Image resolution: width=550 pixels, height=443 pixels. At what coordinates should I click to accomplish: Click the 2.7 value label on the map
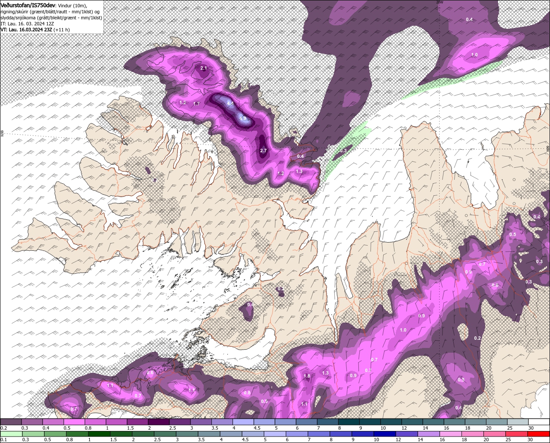(263, 151)
